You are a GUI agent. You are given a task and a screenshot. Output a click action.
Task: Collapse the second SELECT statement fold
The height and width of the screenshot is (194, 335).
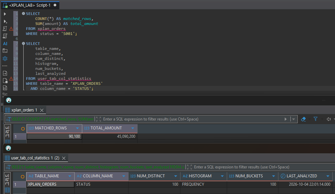24,44
